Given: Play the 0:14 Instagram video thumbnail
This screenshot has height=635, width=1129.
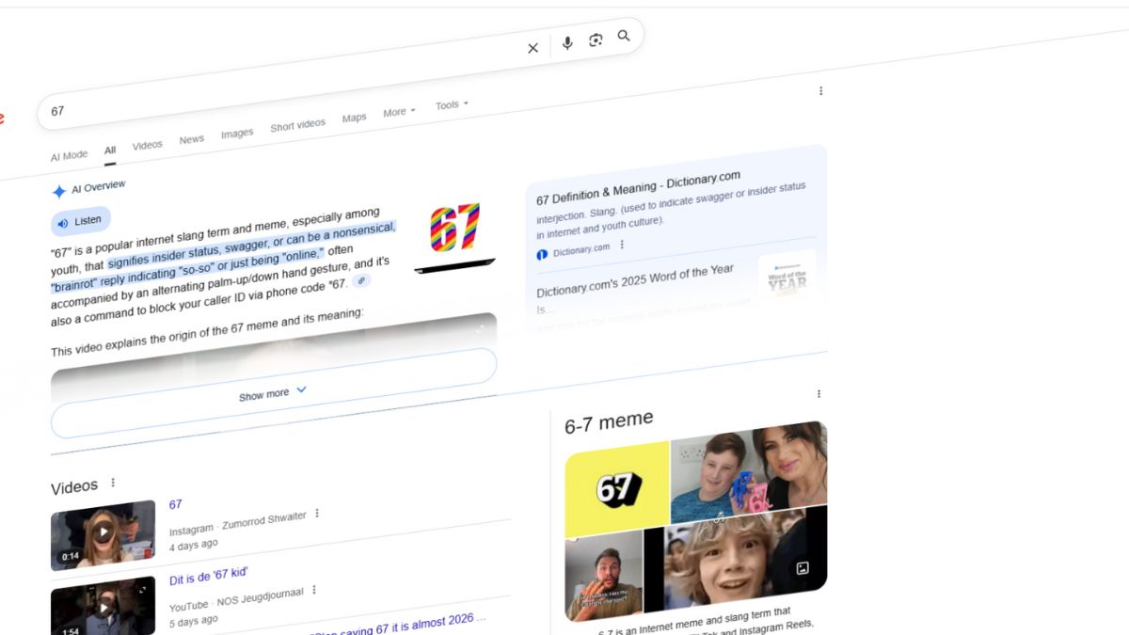Looking at the screenshot, I should tap(103, 533).
